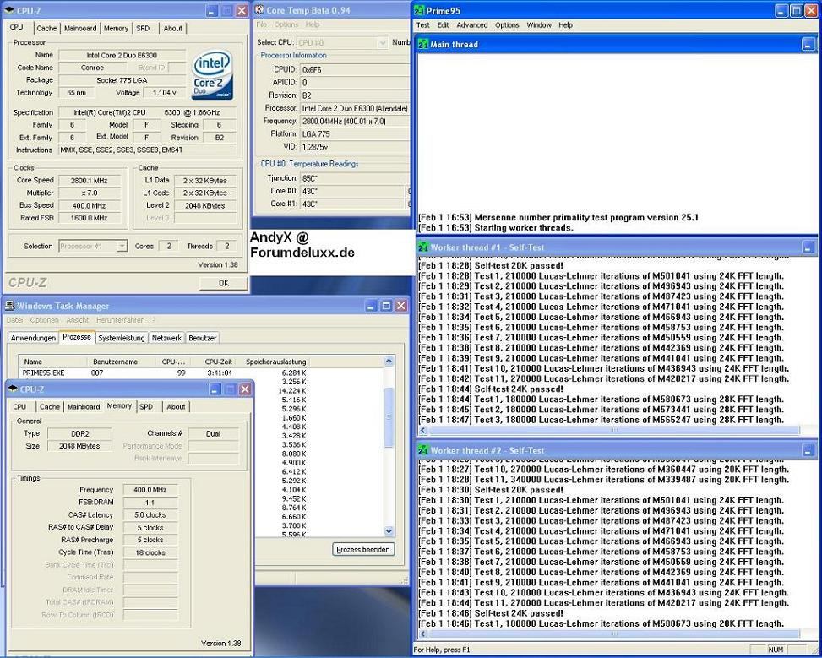Open the Options menu in Prime95
This screenshot has height=658, width=822.
507,25
